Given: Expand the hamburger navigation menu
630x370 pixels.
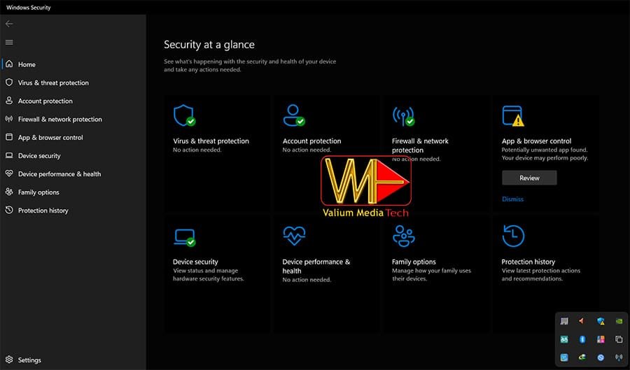Looking at the screenshot, I should 9,42.
